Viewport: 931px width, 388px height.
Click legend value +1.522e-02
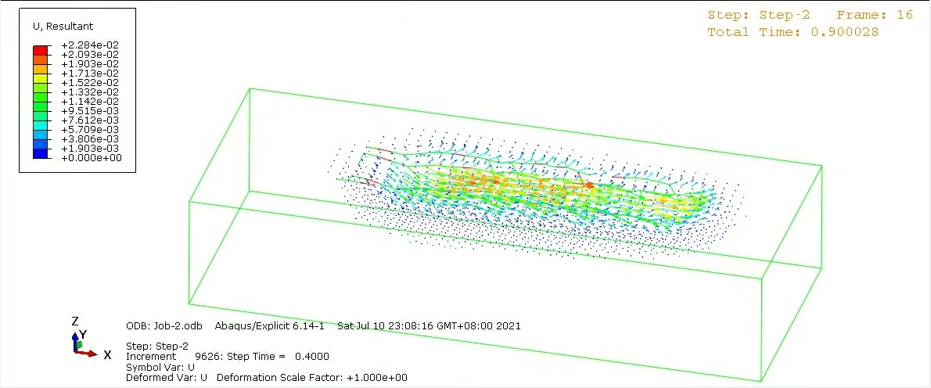[92, 82]
